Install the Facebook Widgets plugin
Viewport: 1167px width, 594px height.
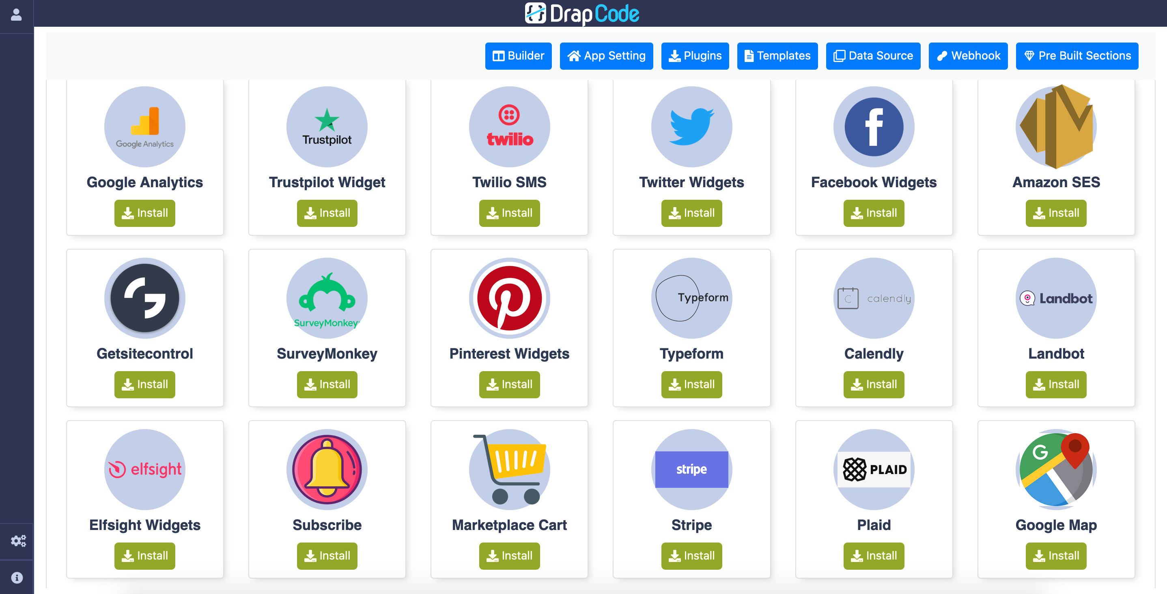point(874,213)
